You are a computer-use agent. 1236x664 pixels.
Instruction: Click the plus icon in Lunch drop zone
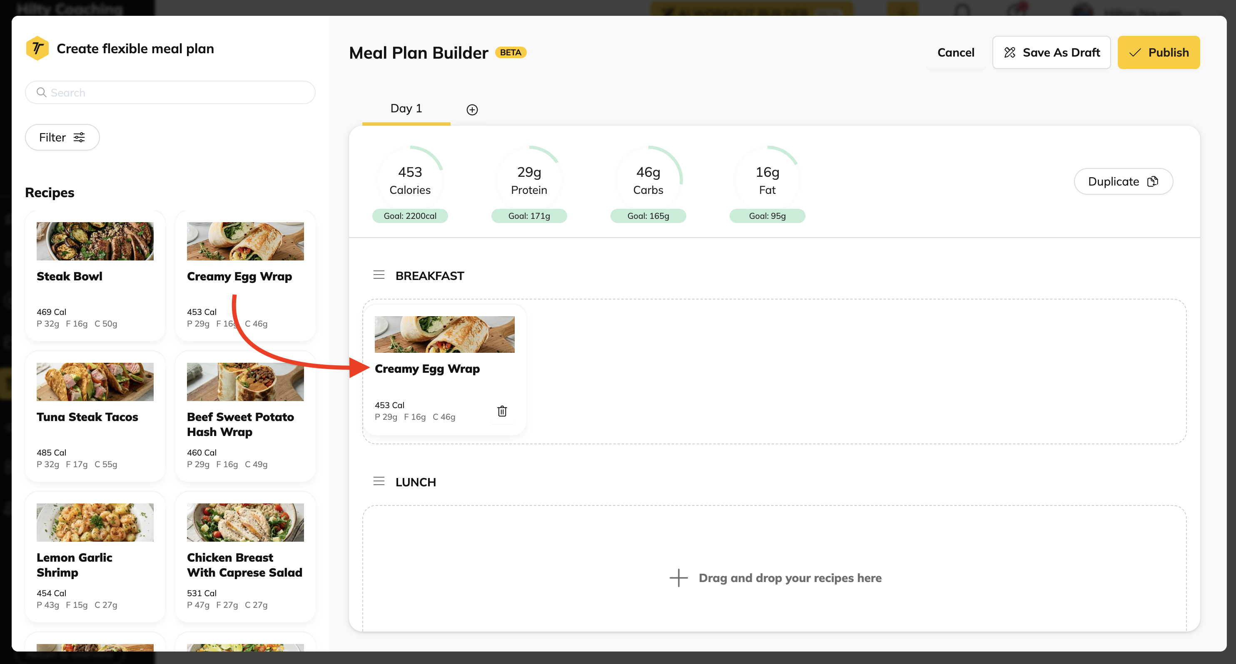pyautogui.click(x=678, y=578)
